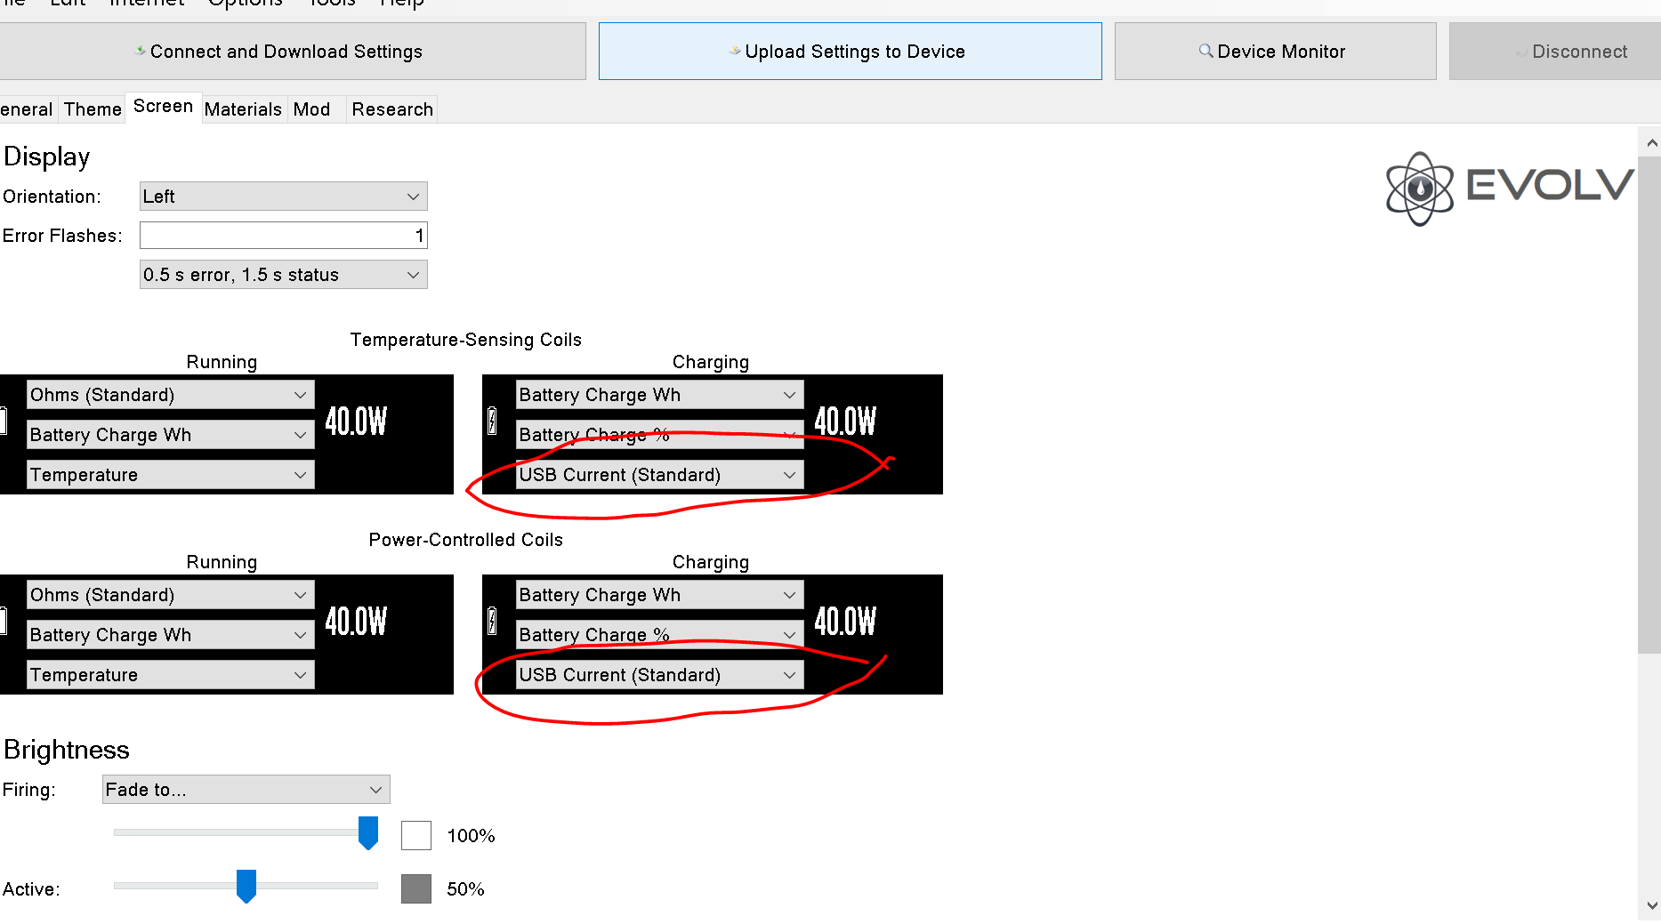Click the magnifier icon on Device Monitor
This screenshot has width=1661, height=924.
tap(1205, 52)
